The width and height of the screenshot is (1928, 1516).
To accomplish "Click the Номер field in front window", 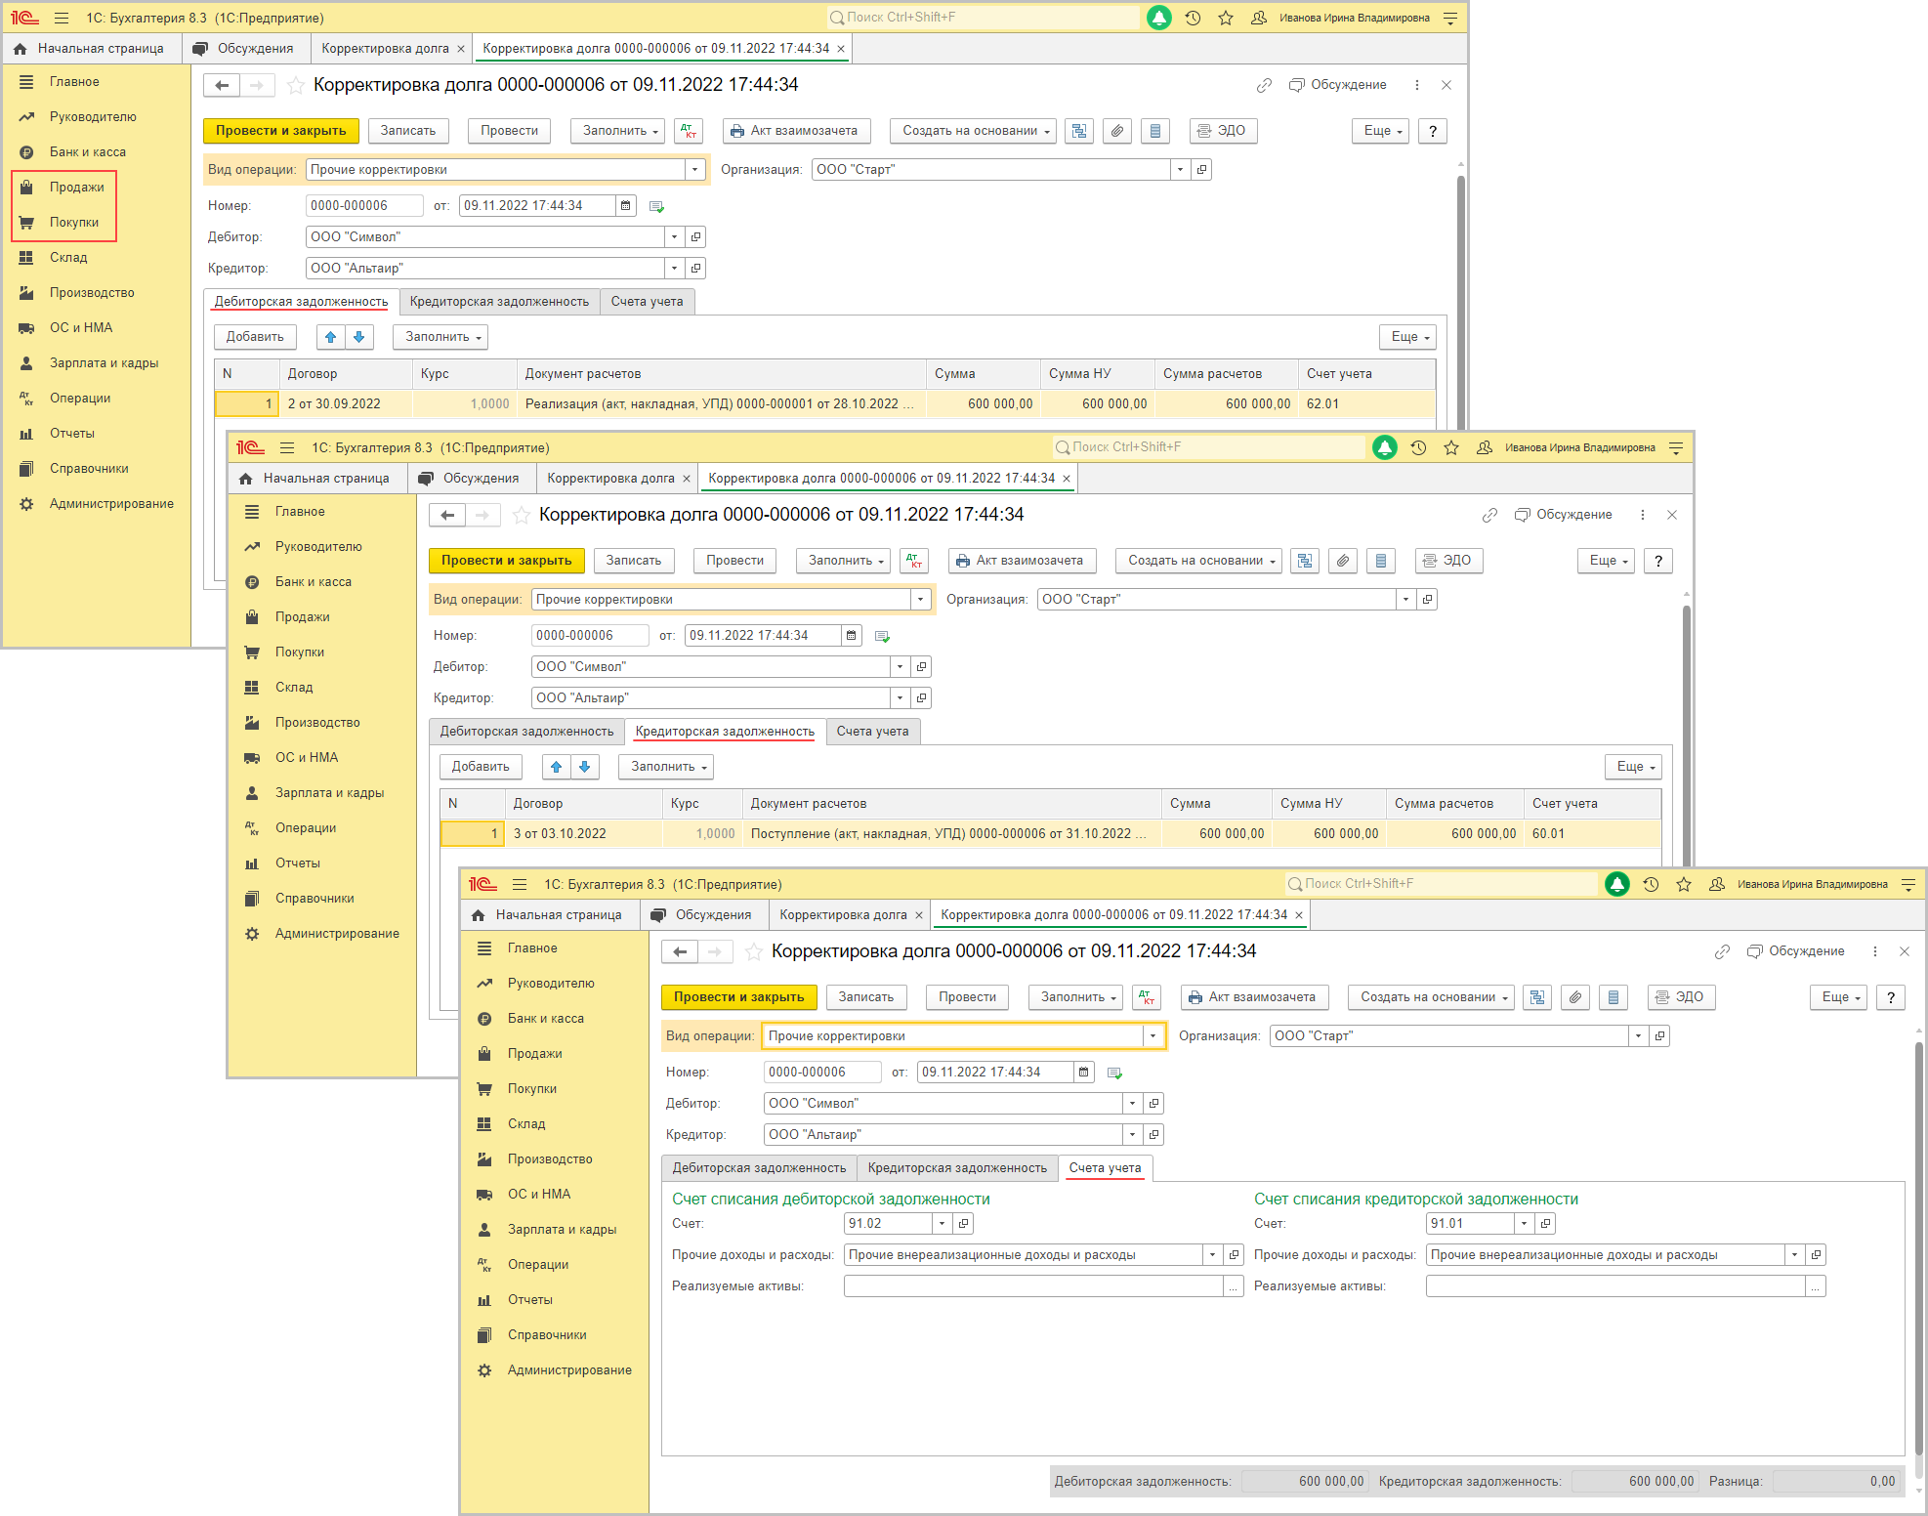I will click(821, 1073).
